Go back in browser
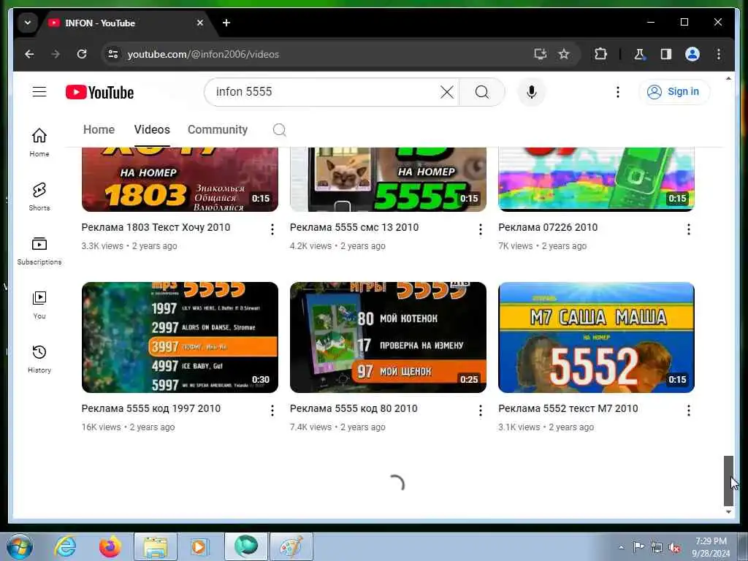Image resolution: width=748 pixels, height=561 pixels. tap(29, 54)
